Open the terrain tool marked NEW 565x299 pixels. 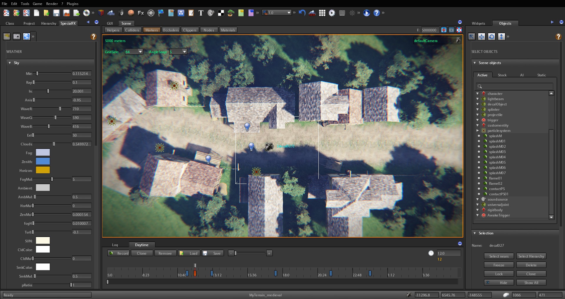click(x=312, y=13)
